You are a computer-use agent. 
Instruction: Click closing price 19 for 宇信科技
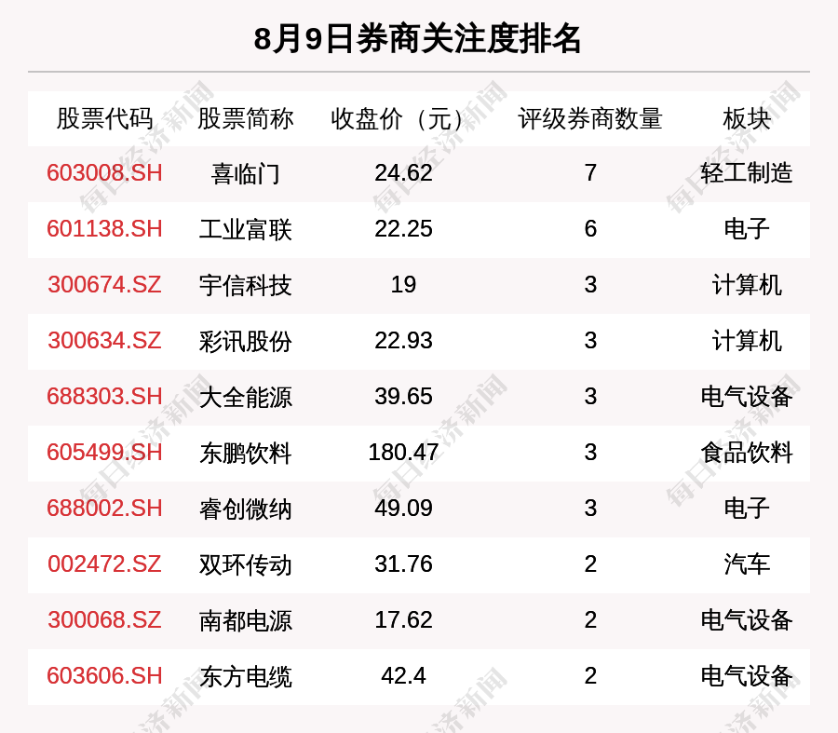(x=403, y=284)
